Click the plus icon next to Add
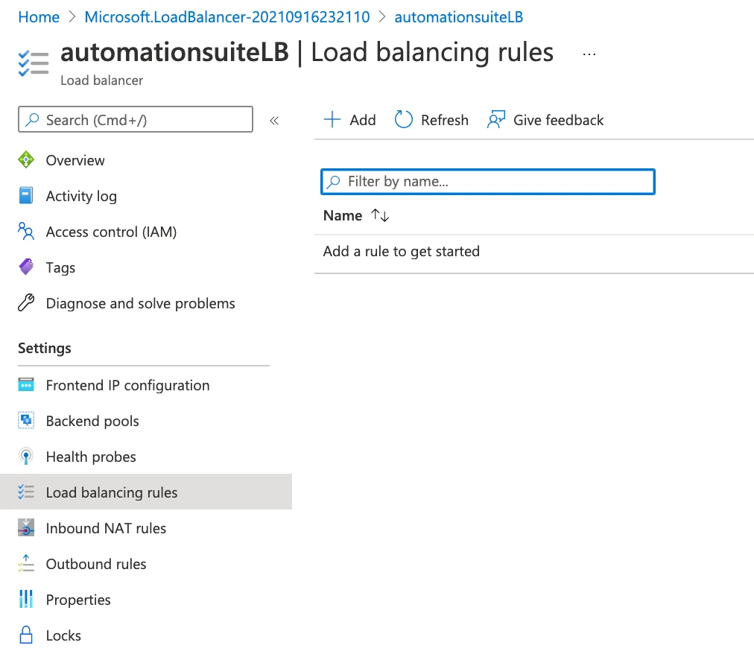This screenshot has width=754, height=651. 332,119
